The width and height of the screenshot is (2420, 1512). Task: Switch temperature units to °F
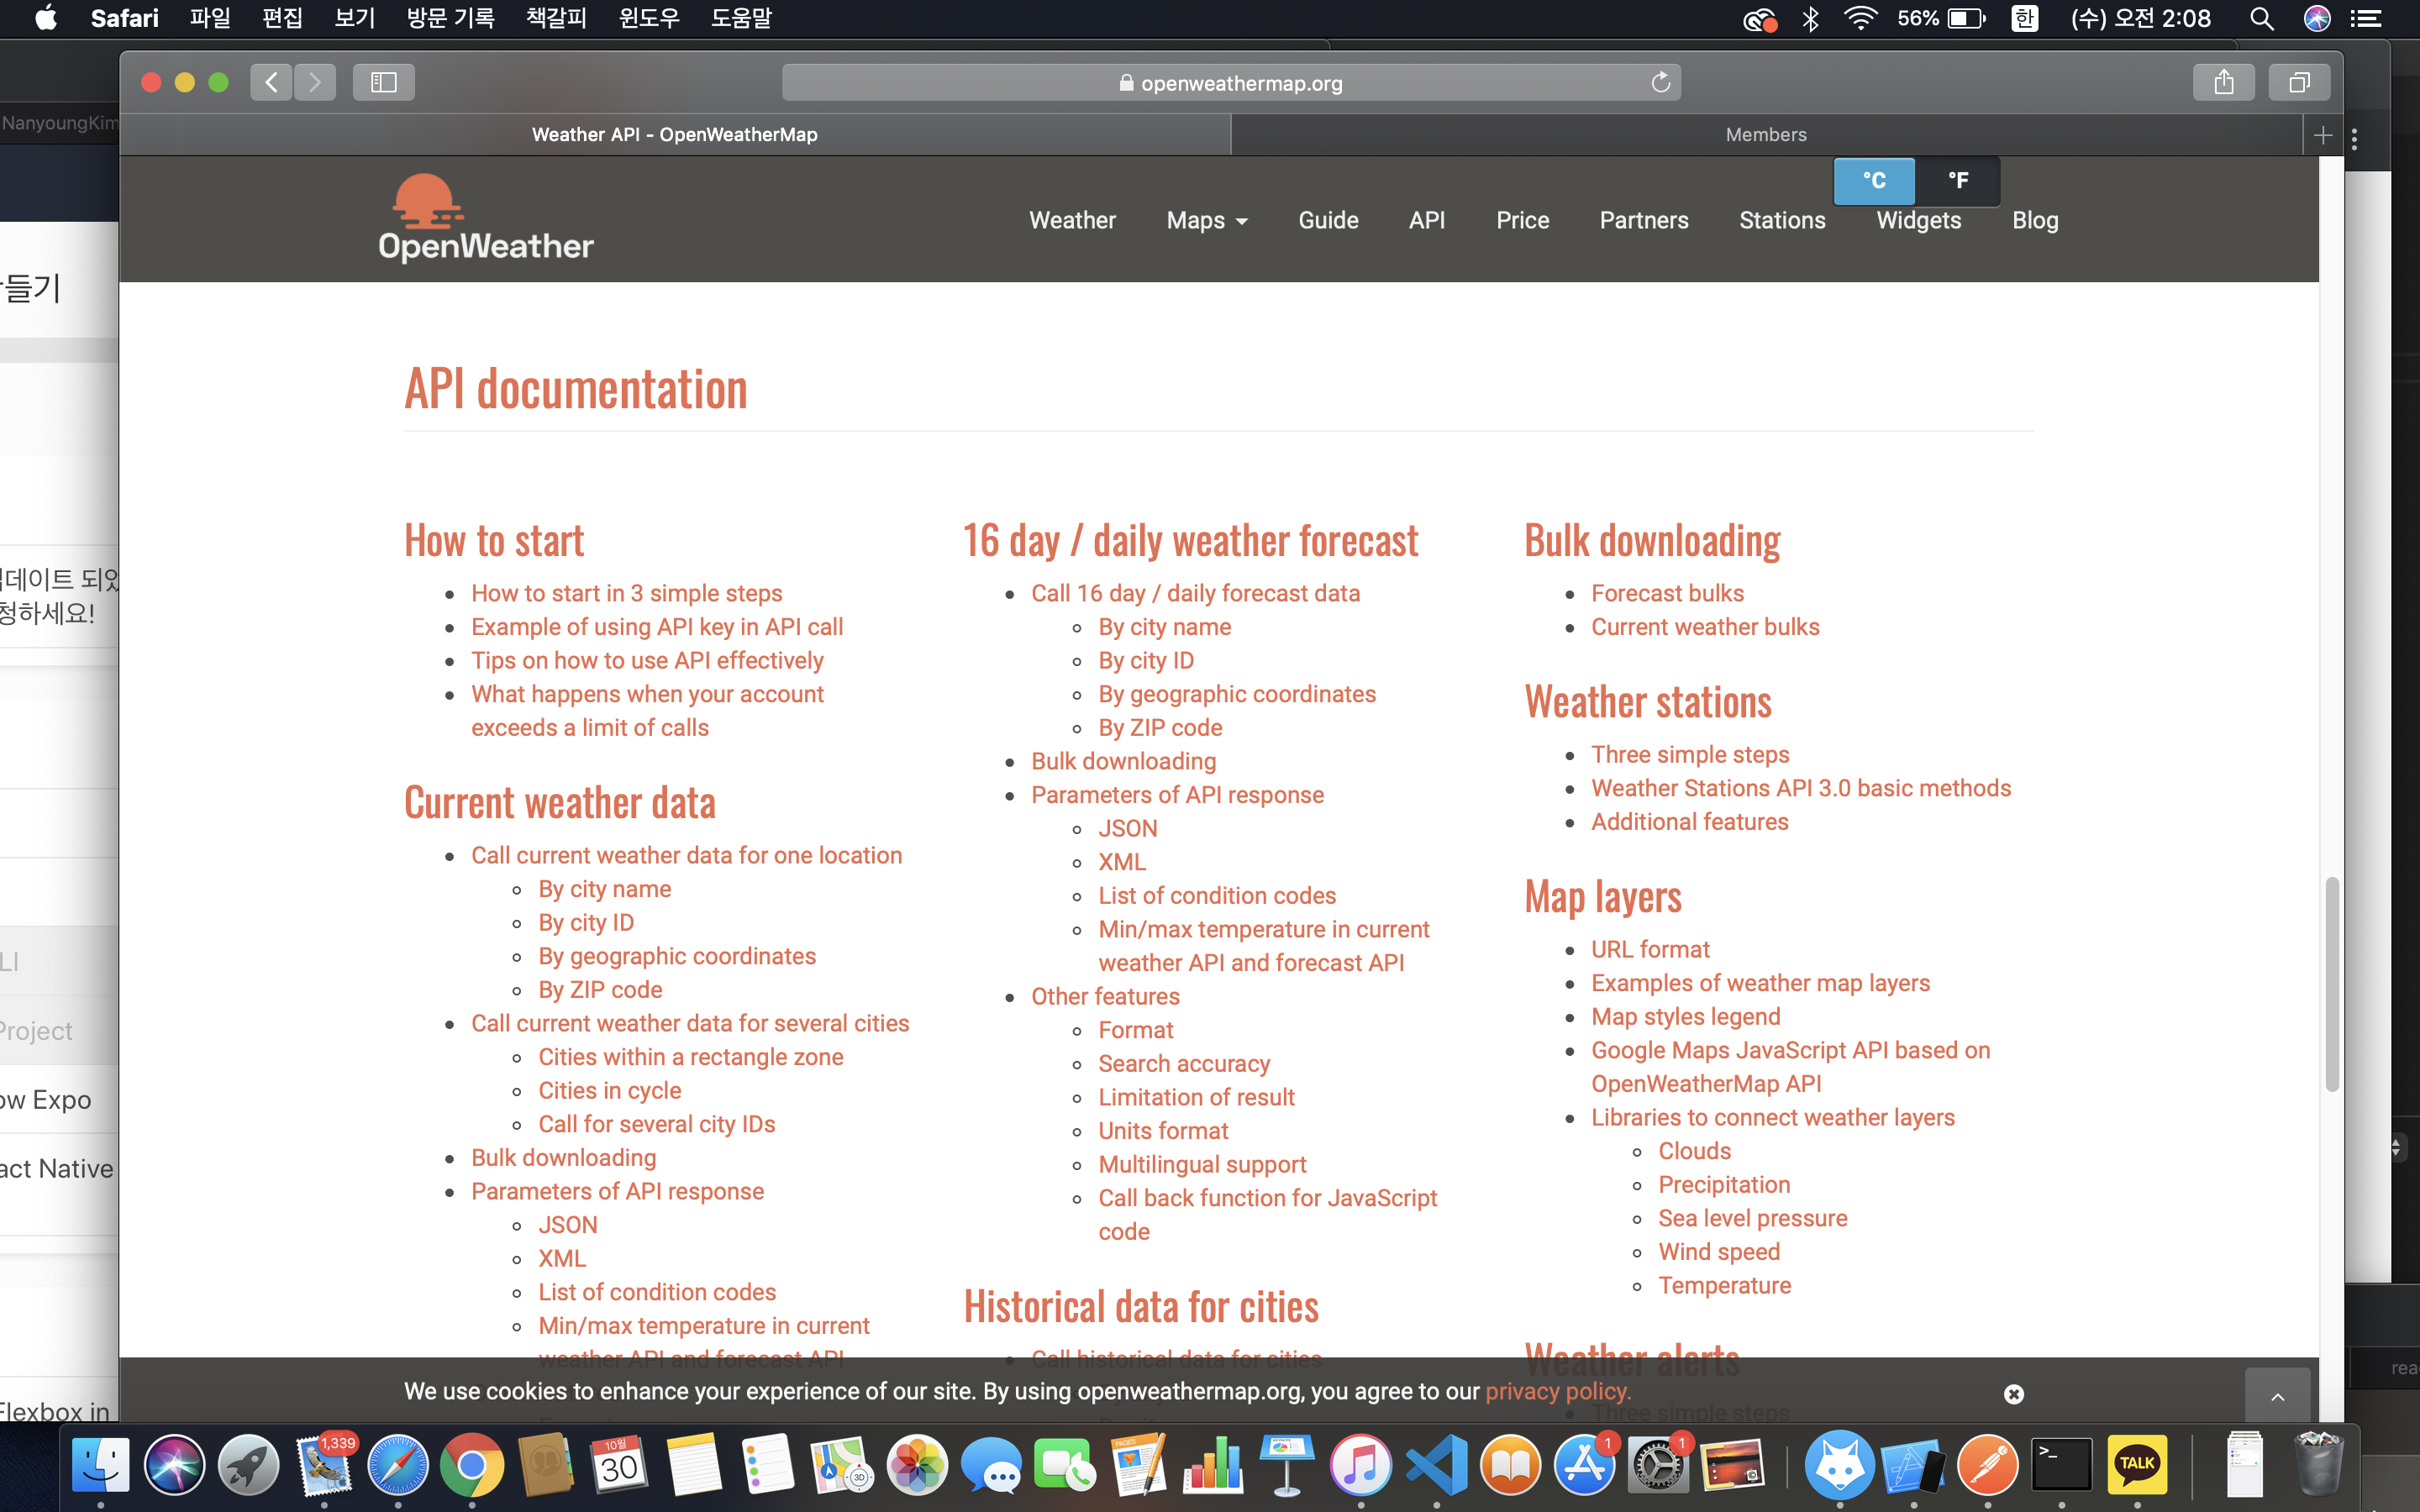(1958, 180)
